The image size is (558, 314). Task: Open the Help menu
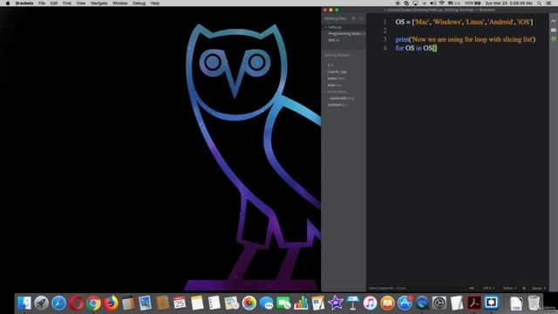pyautogui.click(x=155, y=3)
